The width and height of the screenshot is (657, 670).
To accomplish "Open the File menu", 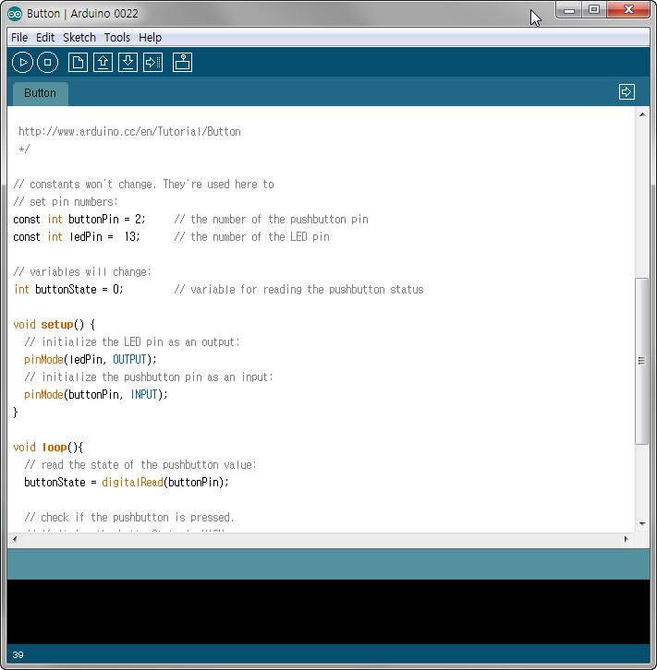I will point(19,38).
